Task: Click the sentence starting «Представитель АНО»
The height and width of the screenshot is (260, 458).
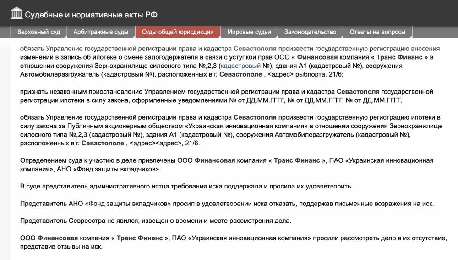Action: [x=227, y=203]
